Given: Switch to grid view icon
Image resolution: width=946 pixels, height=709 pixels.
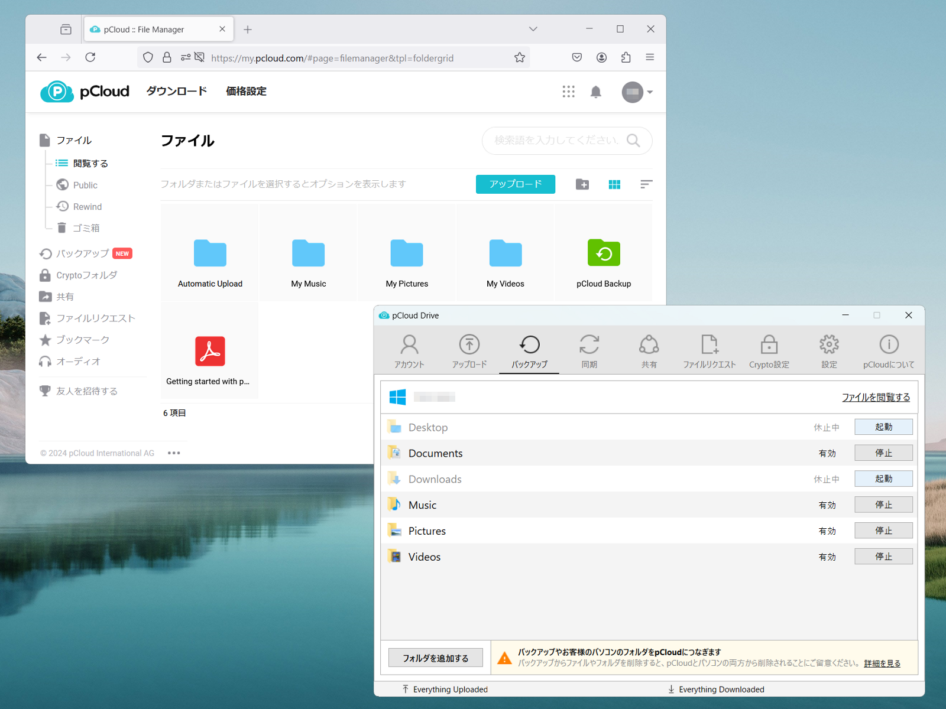Looking at the screenshot, I should pos(614,184).
